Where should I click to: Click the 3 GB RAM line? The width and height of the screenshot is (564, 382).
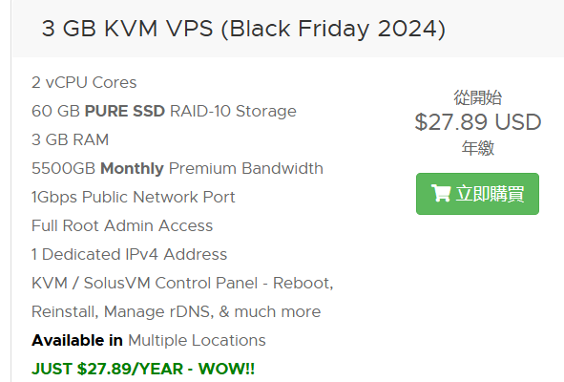70,139
